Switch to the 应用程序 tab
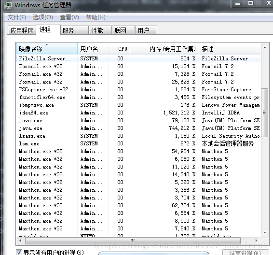The image size is (273, 255). 22,30
